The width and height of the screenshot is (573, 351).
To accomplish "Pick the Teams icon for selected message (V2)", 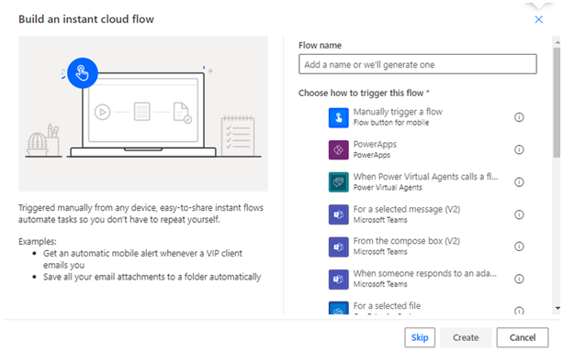I will click(x=339, y=214).
